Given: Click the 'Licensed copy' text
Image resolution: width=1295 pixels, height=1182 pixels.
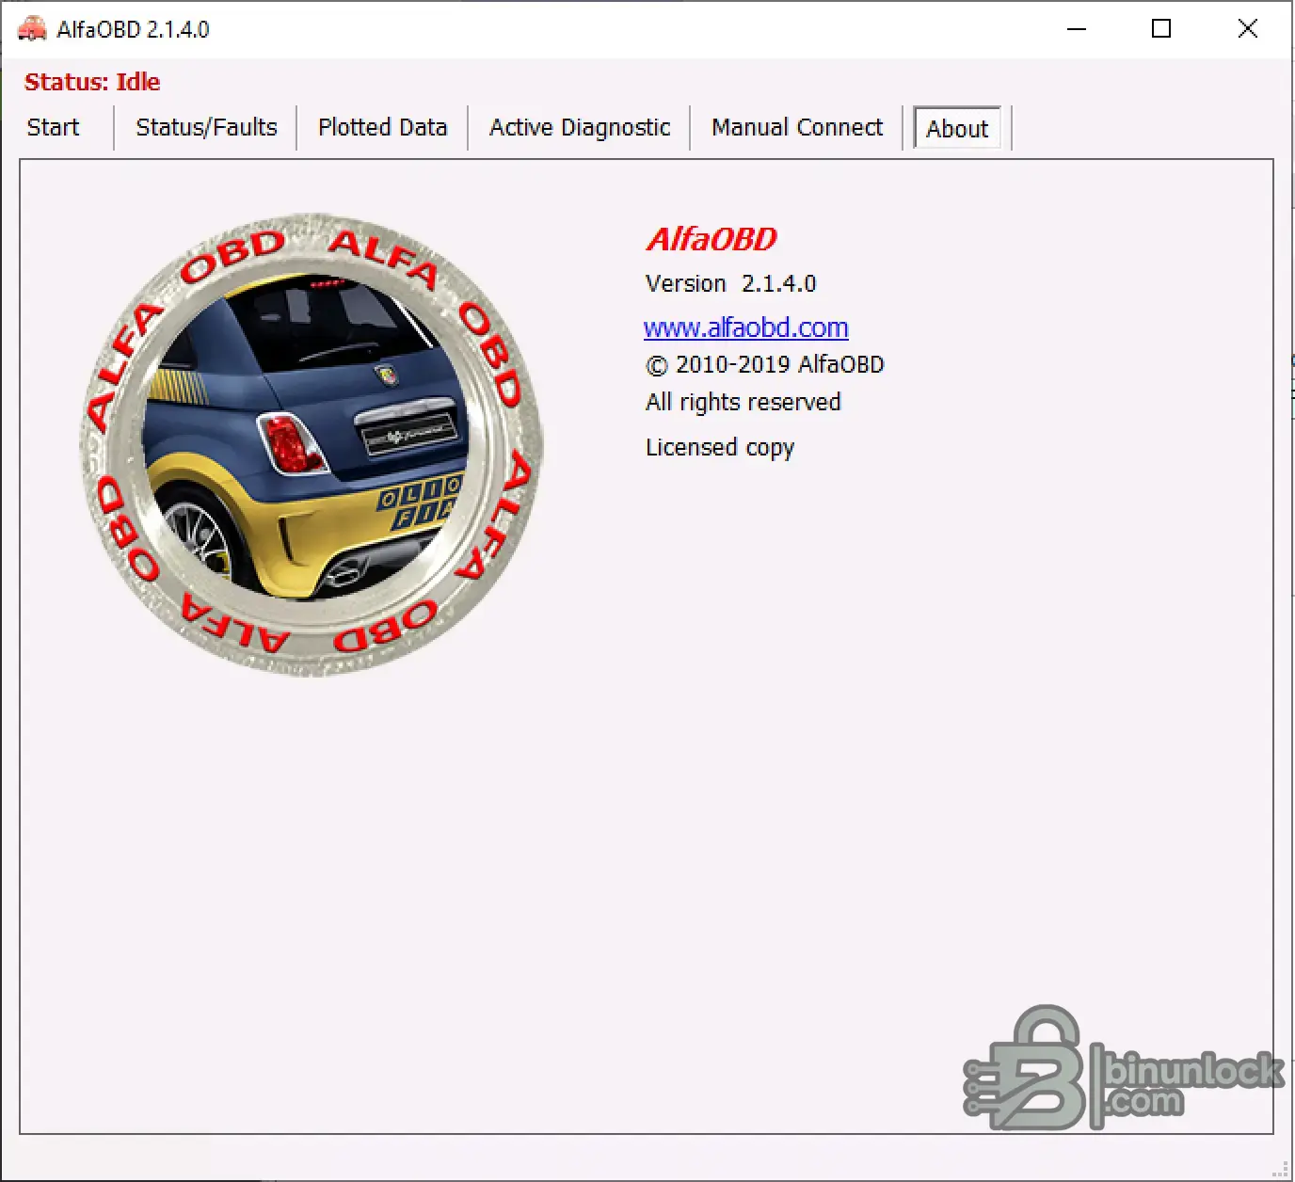Looking at the screenshot, I should point(720,448).
